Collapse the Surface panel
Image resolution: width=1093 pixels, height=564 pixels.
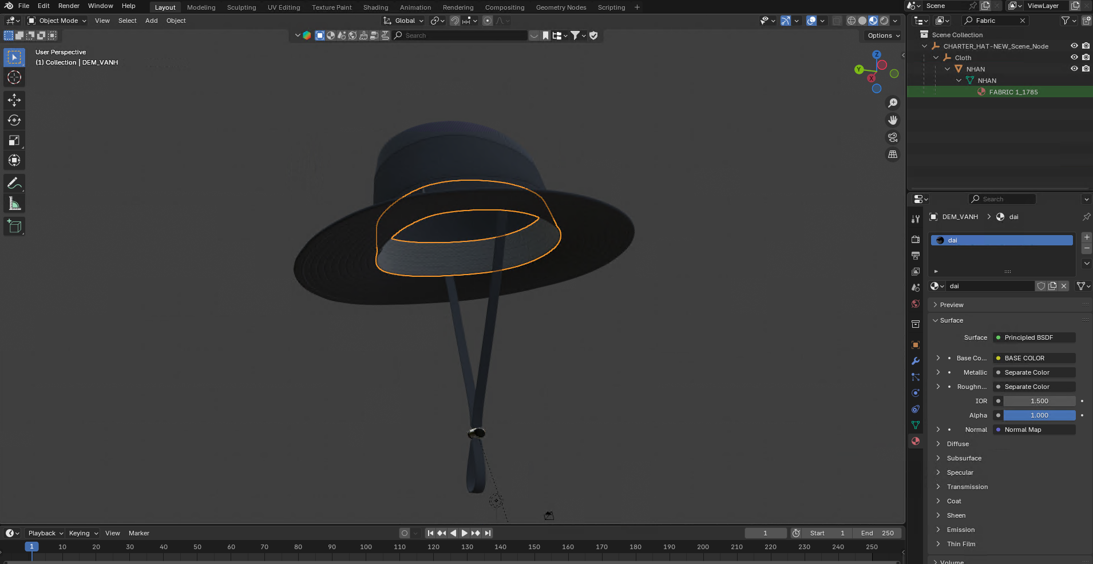pyautogui.click(x=951, y=320)
